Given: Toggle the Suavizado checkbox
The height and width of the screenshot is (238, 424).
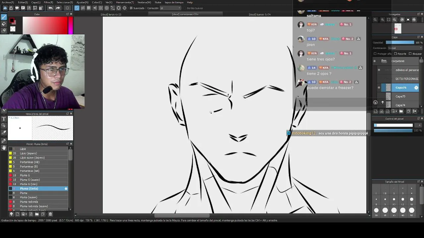Looking at the screenshot, I should point(131,8).
